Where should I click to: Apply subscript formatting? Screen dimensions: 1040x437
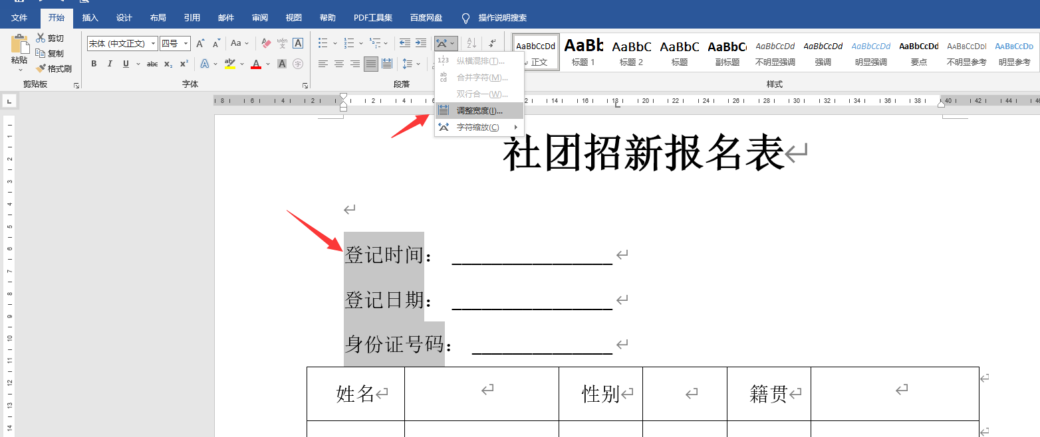point(168,64)
